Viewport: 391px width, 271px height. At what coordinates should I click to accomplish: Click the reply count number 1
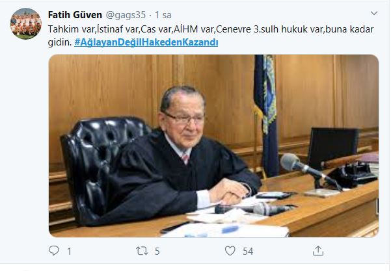click(x=70, y=251)
